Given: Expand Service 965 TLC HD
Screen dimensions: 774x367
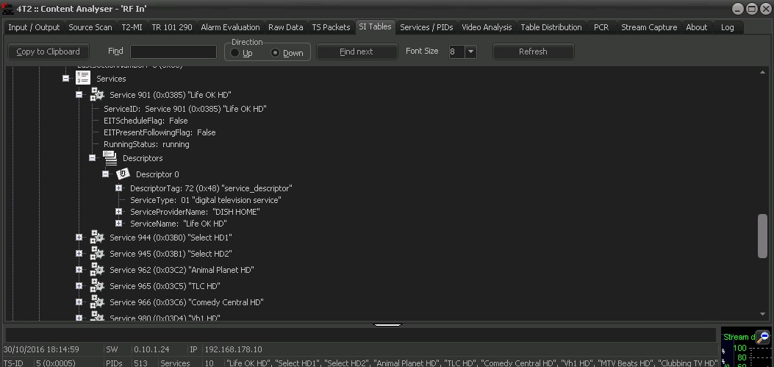Looking at the screenshot, I should coord(79,286).
